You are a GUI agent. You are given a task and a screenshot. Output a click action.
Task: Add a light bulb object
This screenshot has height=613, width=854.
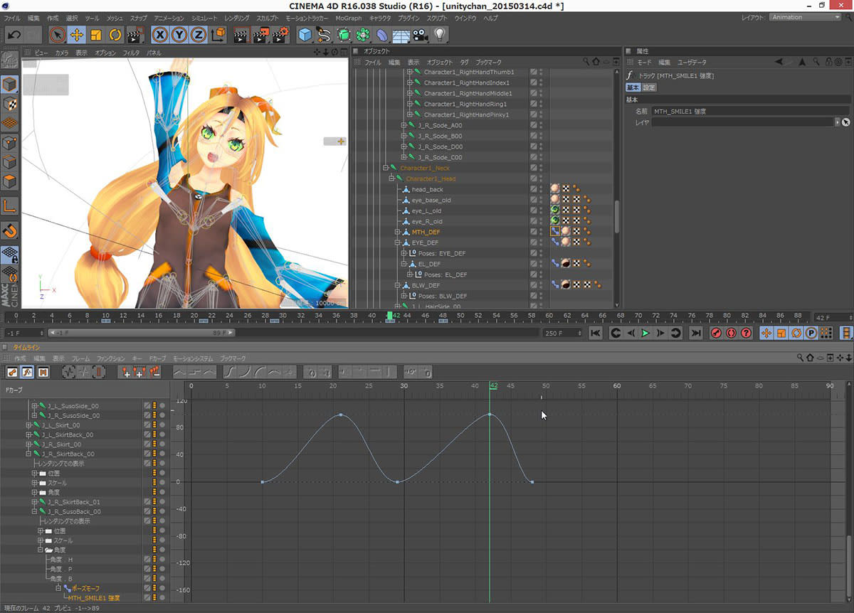click(x=441, y=34)
